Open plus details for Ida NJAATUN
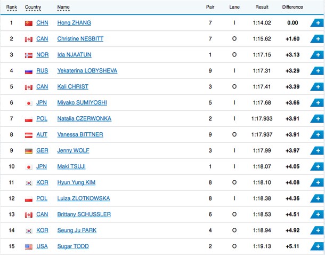The image size is (325, 255). tap(318, 55)
